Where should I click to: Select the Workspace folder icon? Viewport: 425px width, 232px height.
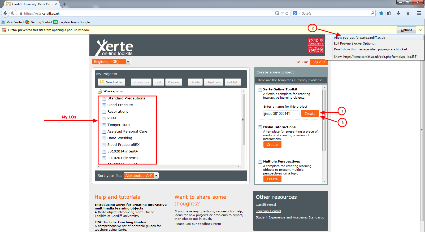[x=100, y=91]
